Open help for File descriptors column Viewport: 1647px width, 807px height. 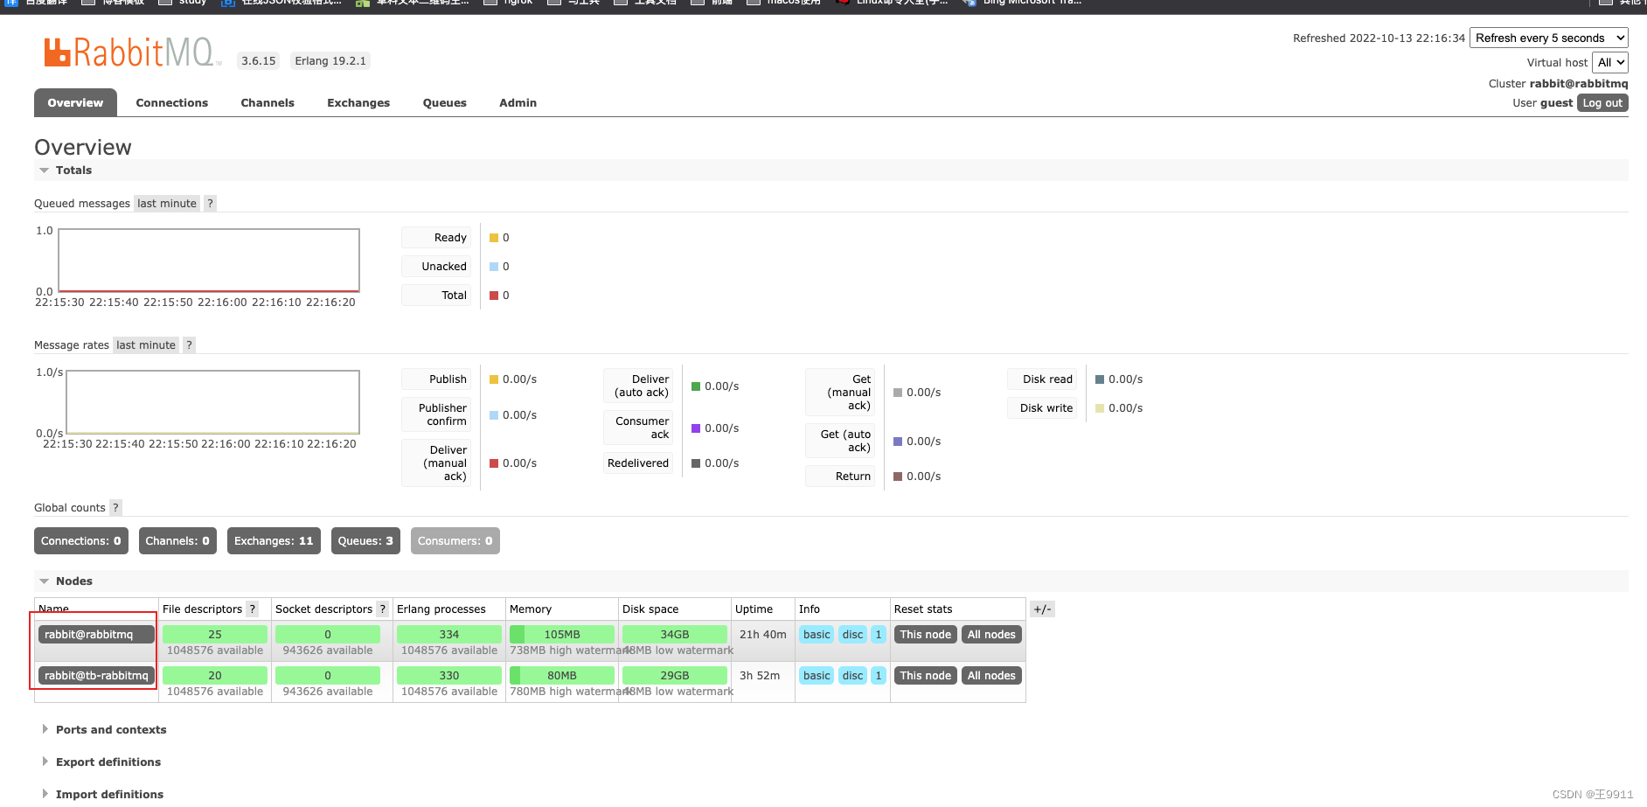(253, 609)
